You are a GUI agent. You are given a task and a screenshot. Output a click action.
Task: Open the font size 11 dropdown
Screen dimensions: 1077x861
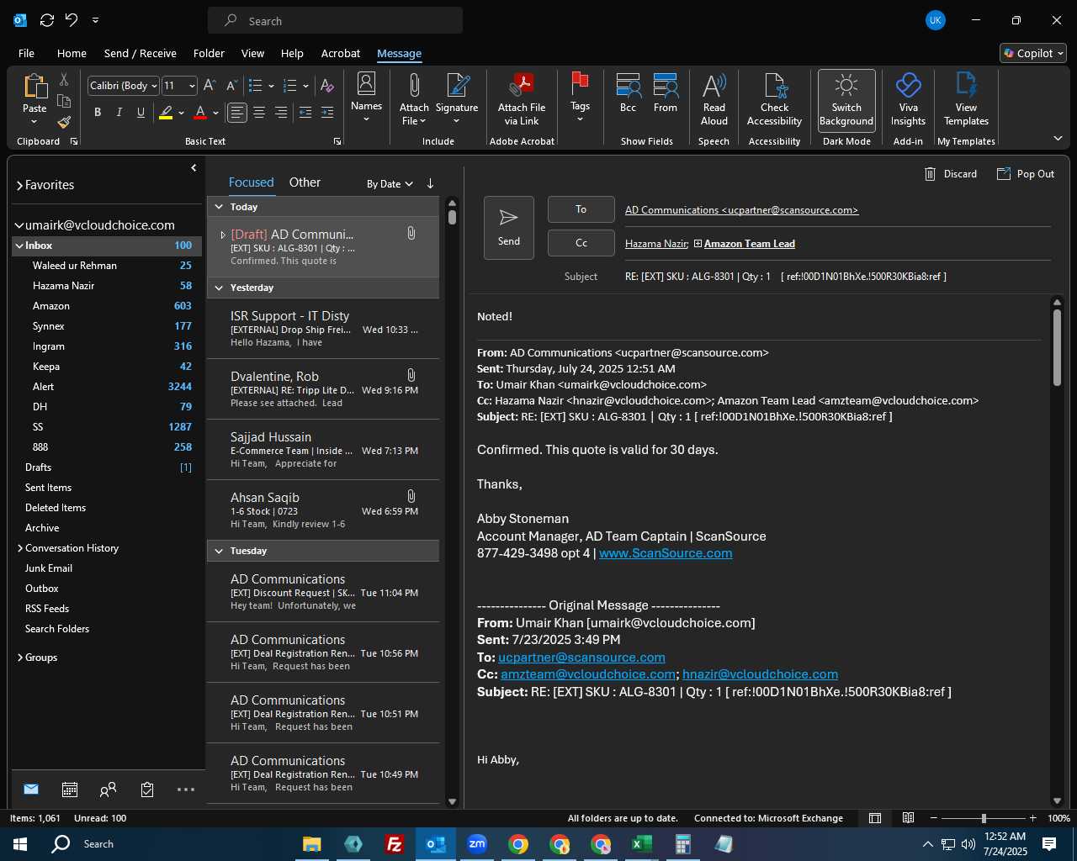[x=192, y=86]
